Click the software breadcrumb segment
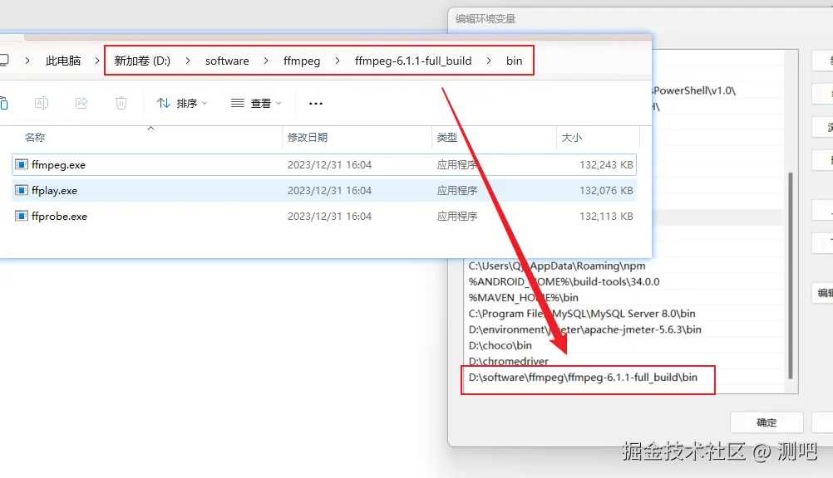Viewport: 833px width, 478px height. 227,61
